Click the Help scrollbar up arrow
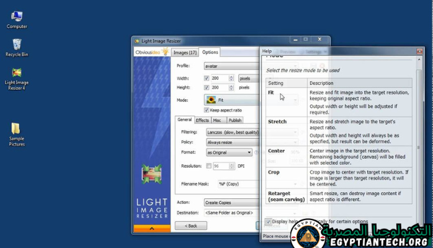Screen dimensions: 433x248 point(419,60)
